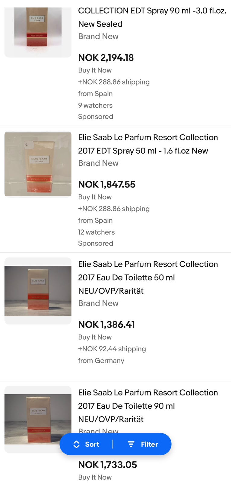Tap thumbnail of the NOK 1,847.55 perfume
231x483 pixels.
pos(38,164)
